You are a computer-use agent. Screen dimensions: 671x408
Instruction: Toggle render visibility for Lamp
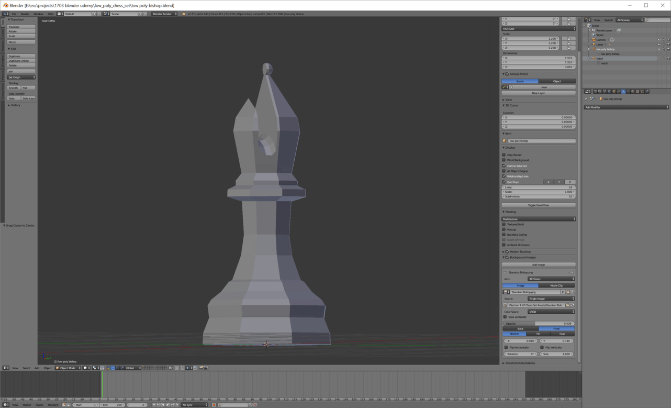pos(668,45)
